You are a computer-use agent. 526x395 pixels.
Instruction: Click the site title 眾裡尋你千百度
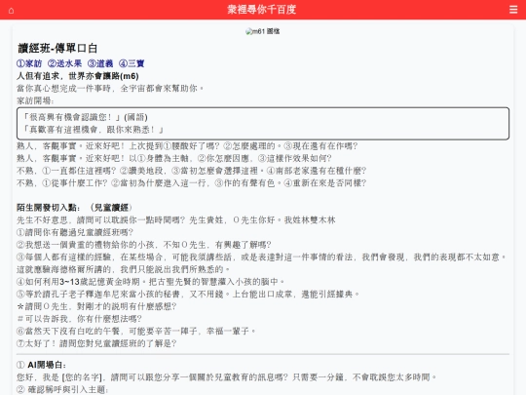tap(262, 10)
